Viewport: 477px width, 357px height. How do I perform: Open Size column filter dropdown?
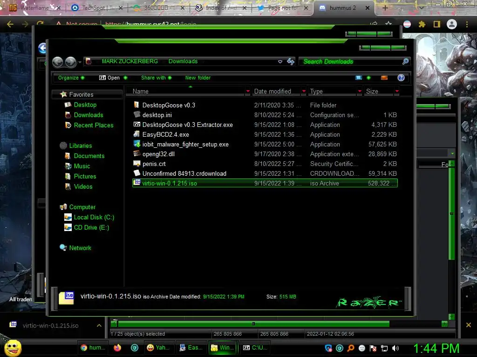pos(397,92)
